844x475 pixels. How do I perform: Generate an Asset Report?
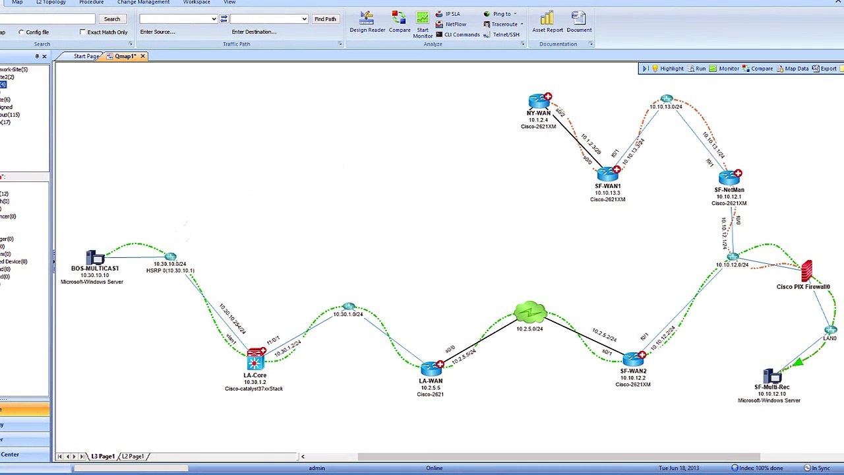[x=547, y=22]
